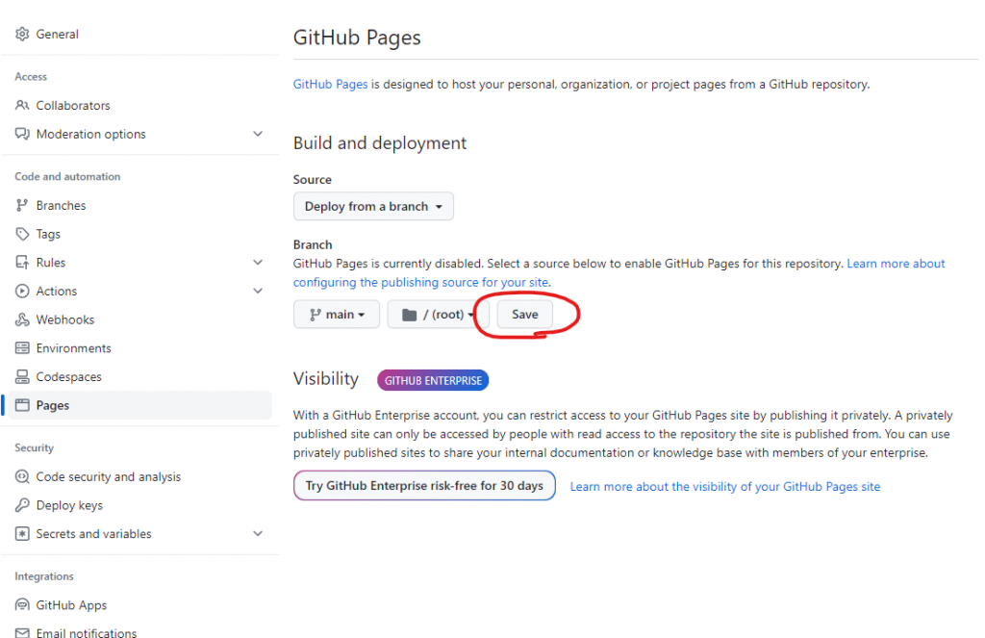Click the Security section label
This screenshot has height=638, width=985.
(34, 448)
